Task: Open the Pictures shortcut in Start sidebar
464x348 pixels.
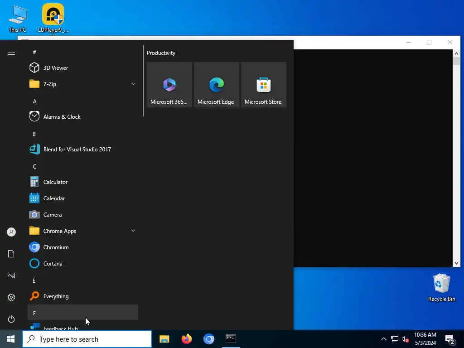Action: point(11,275)
